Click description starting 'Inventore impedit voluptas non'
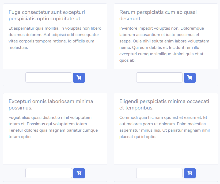The width and height of the screenshot is (220, 184). [x=164, y=44]
